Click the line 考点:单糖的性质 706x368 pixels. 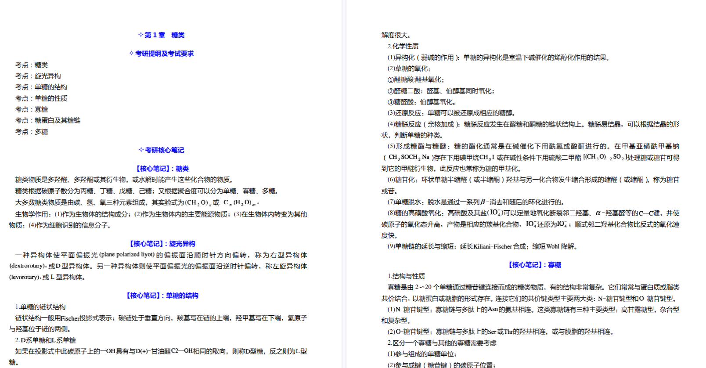coord(41,98)
